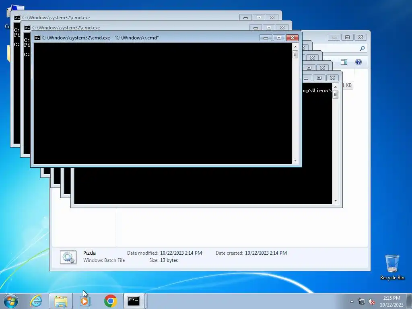Click the Pizda file name in details pane
The width and height of the screenshot is (412, 309).
coord(89,253)
